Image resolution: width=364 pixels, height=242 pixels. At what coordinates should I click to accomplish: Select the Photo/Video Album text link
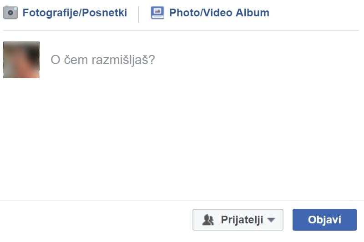[x=219, y=13]
